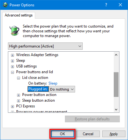Screen dimensions: 128x140
Task: Collapse the Lid close action node
Action: pyautogui.click(x=18, y=78)
